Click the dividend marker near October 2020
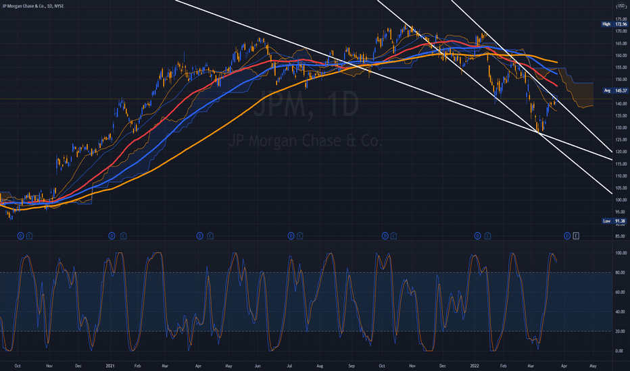Viewport: 630px width, 371px height. pyautogui.click(x=20, y=236)
